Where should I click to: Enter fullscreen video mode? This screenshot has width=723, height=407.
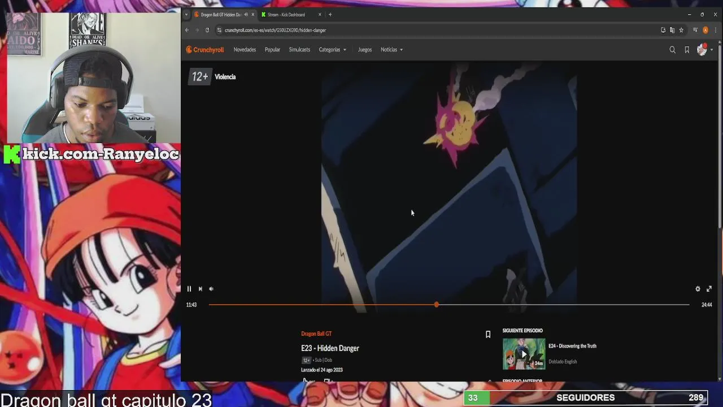pyautogui.click(x=709, y=289)
